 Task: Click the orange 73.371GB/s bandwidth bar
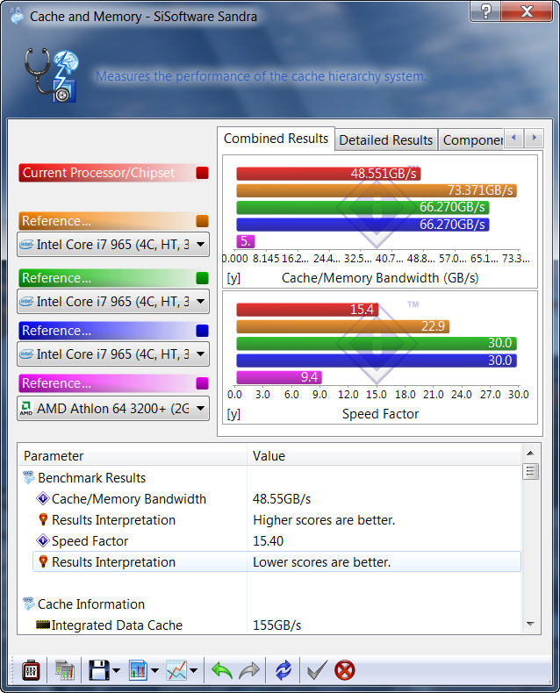[x=377, y=190]
